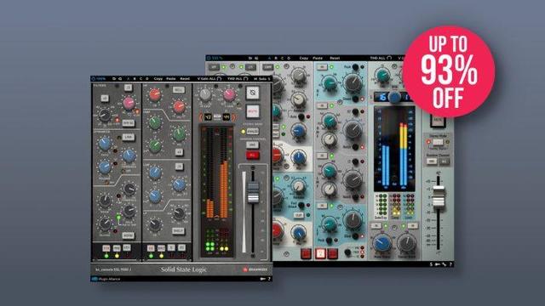This screenshot has height=306, width=545.
Task: Click large blue knob at bottom of rear plugin
Action: (382, 244)
